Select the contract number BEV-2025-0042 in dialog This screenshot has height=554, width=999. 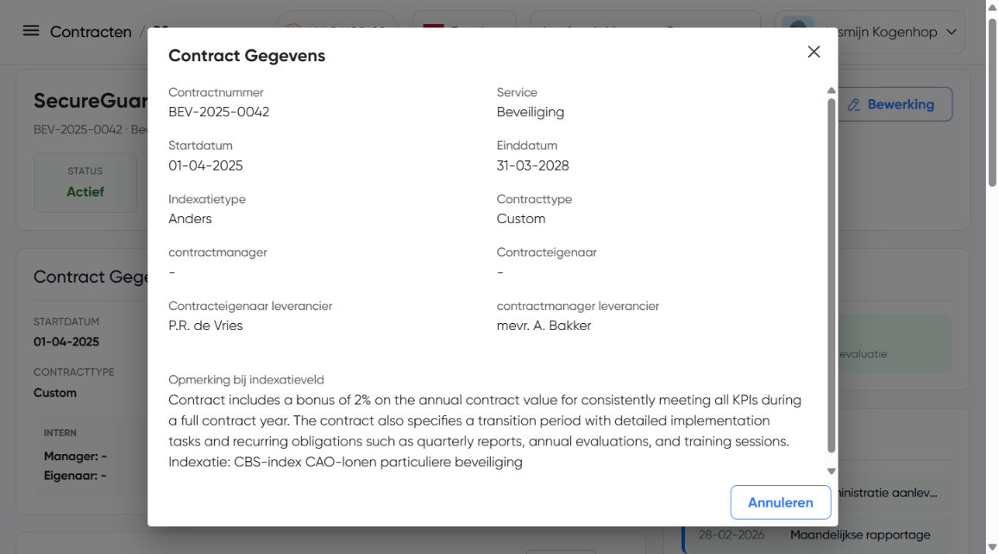coord(218,112)
